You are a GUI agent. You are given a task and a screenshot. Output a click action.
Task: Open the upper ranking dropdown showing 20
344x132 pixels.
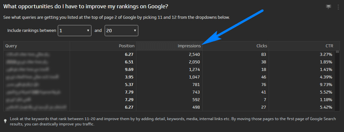pos(121,30)
